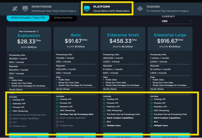Click Enterprise Large's SLA check icon

pos(151,122)
